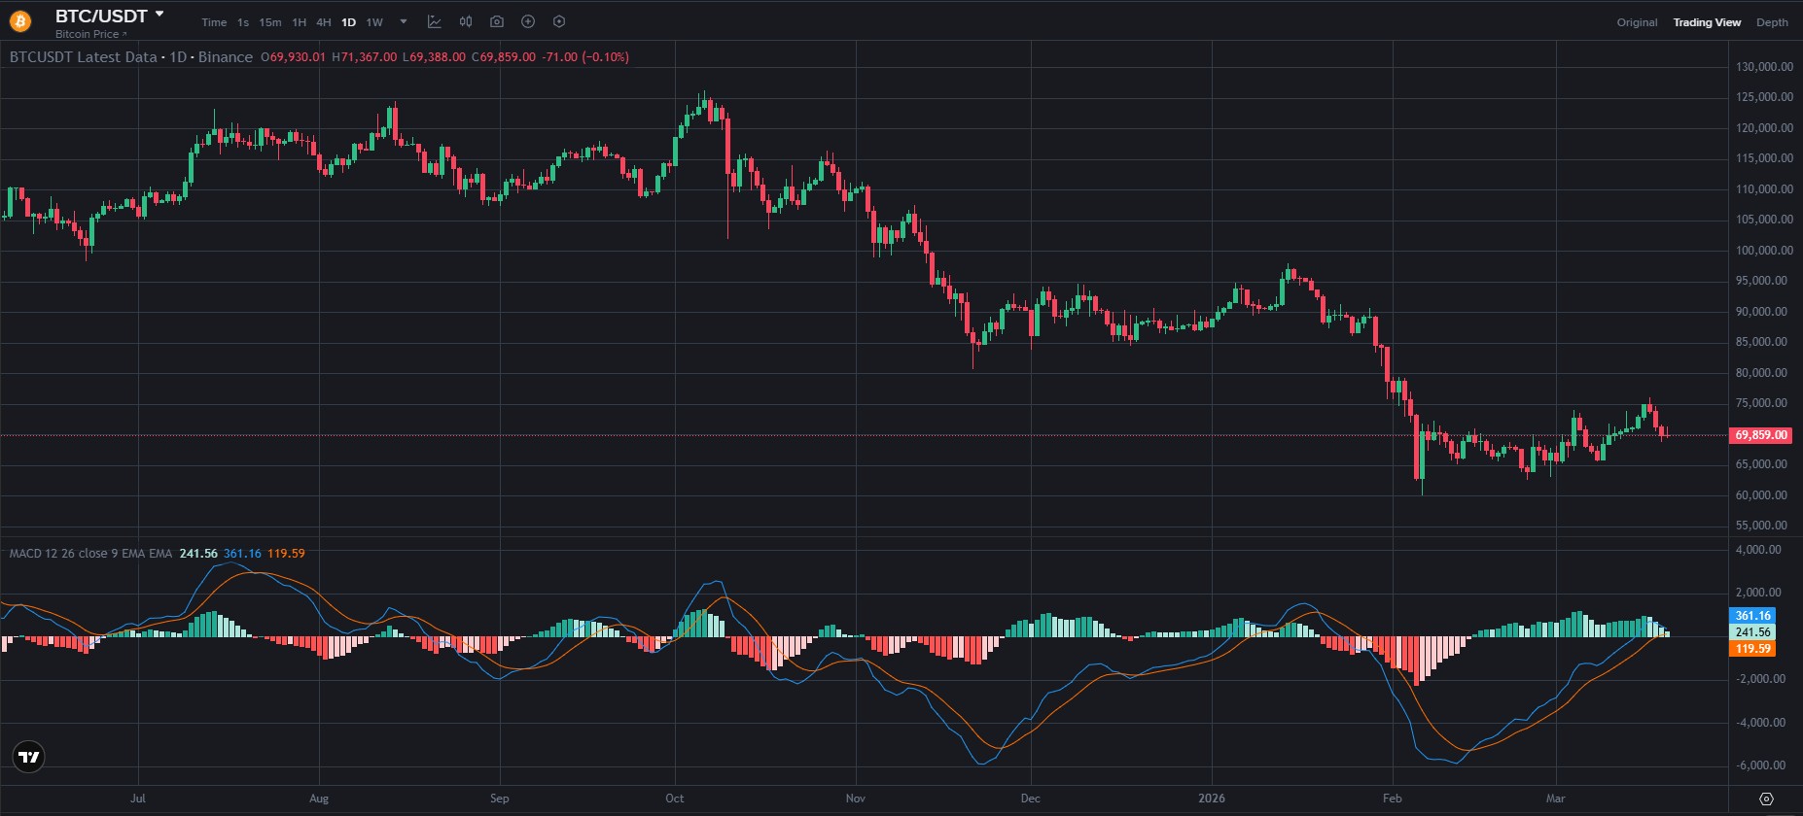
Task: Click the low price L69,388.00 value
Action: pyautogui.click(x=434, y=57)
